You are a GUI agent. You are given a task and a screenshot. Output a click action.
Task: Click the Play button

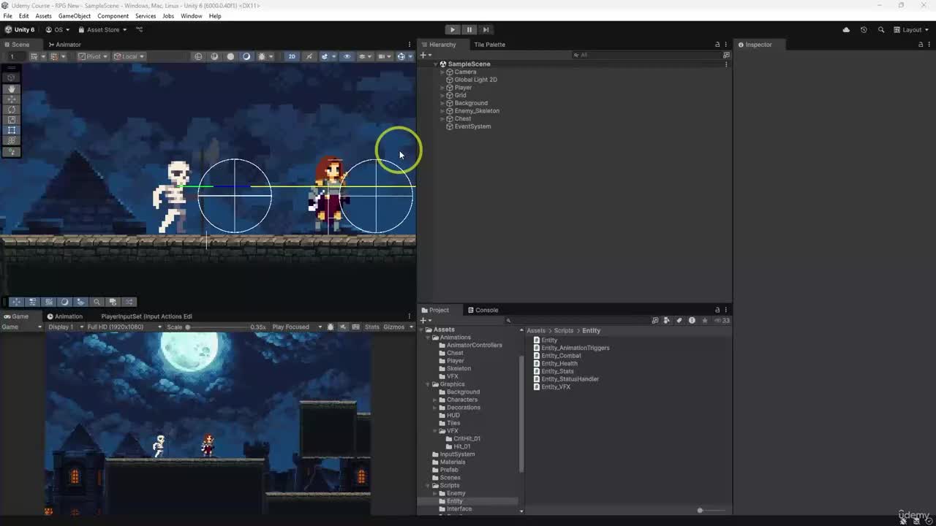tap(453, 30)
